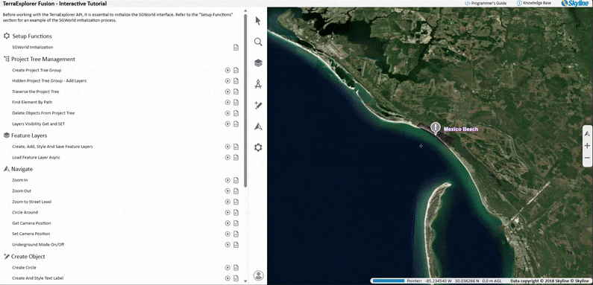The width and height of the screenshot is (593, 285).
Task: Run Find Element By Path example
Action: click(x=228, y=102)
